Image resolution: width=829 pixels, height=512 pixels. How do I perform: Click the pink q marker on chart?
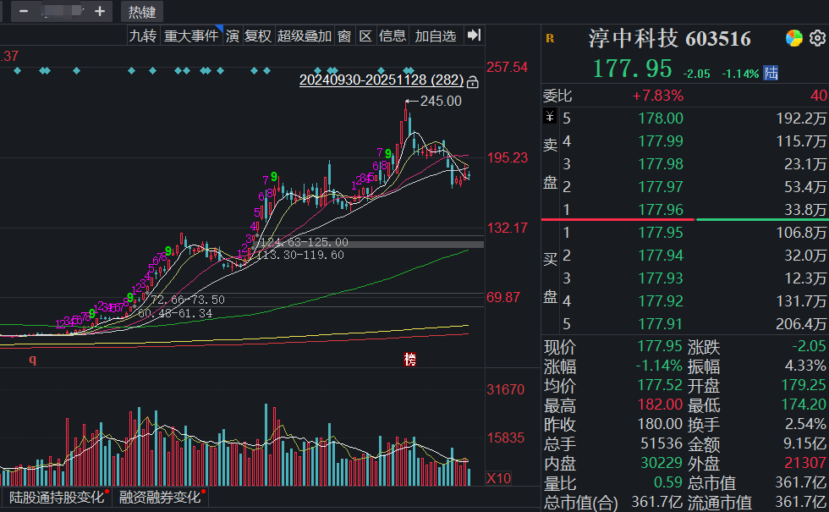(x=33, y=360)
